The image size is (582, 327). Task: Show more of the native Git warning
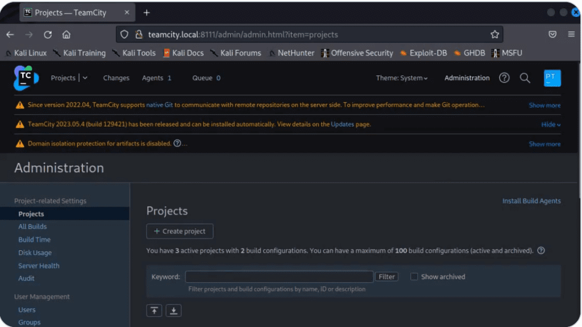[544, 105]
